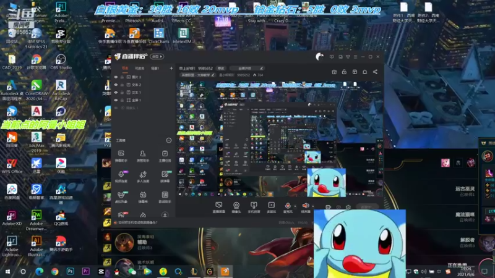Switch to the first orange scene tab
495x278 pixels.
pos(125,68)
